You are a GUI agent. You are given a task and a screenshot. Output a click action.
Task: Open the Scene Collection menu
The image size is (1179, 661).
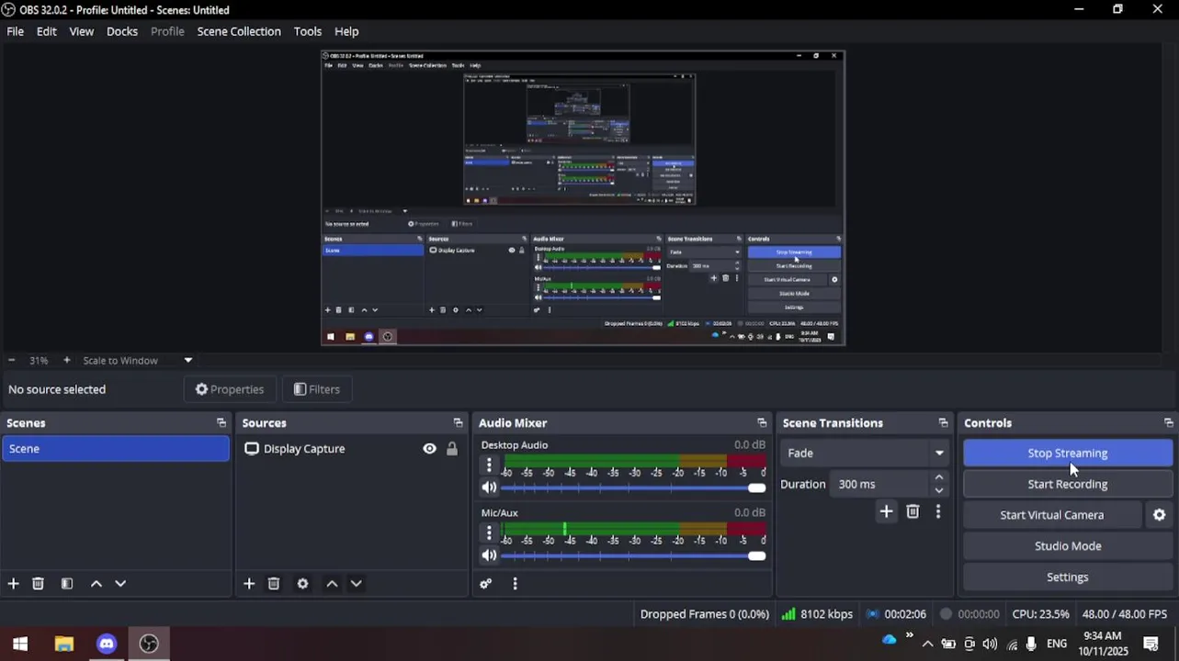point(239,31)
